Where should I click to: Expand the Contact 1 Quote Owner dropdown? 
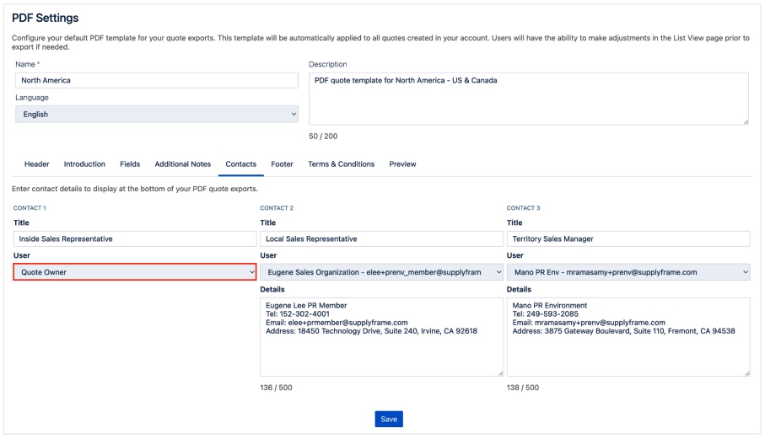(x=135, y=272)
